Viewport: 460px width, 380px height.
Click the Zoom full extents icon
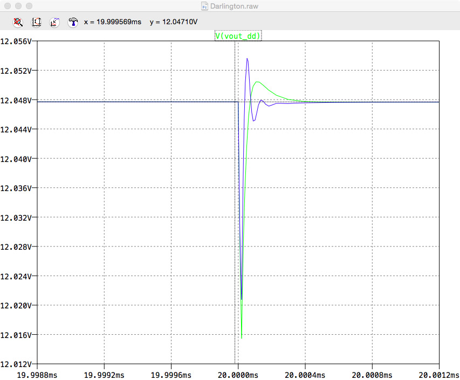pyautogui.click(x=18, y=22)
